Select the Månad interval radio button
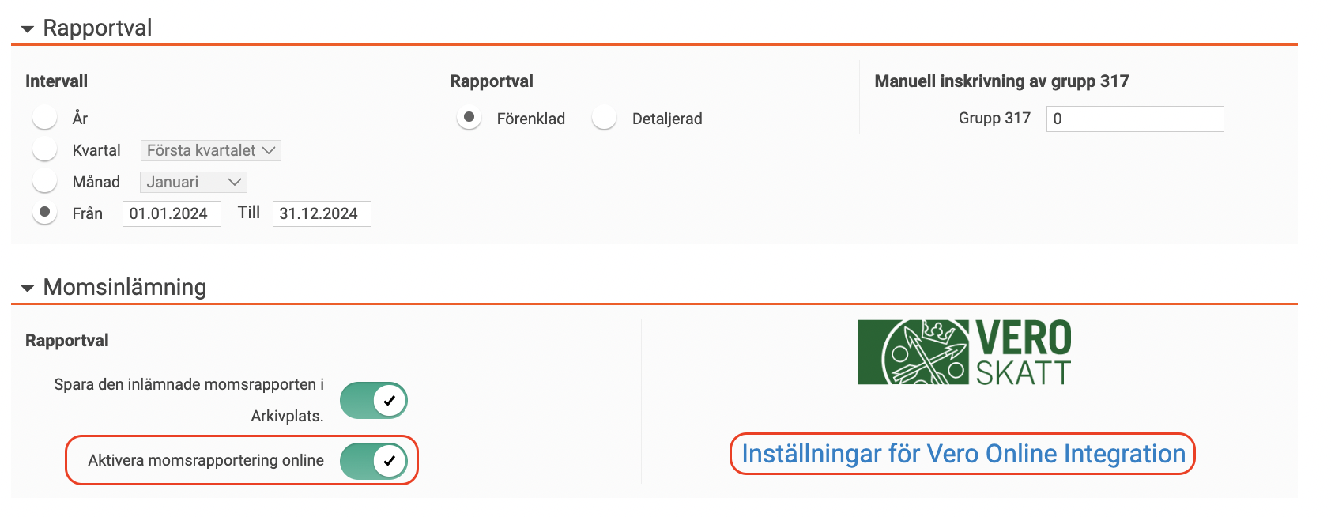The image size is (1331, 517). click(x=45, y=181)
